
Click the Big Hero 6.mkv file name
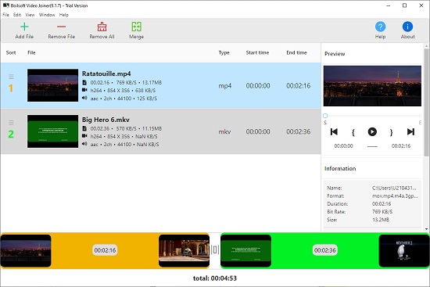pyautogui.click(x=106, y=120)
